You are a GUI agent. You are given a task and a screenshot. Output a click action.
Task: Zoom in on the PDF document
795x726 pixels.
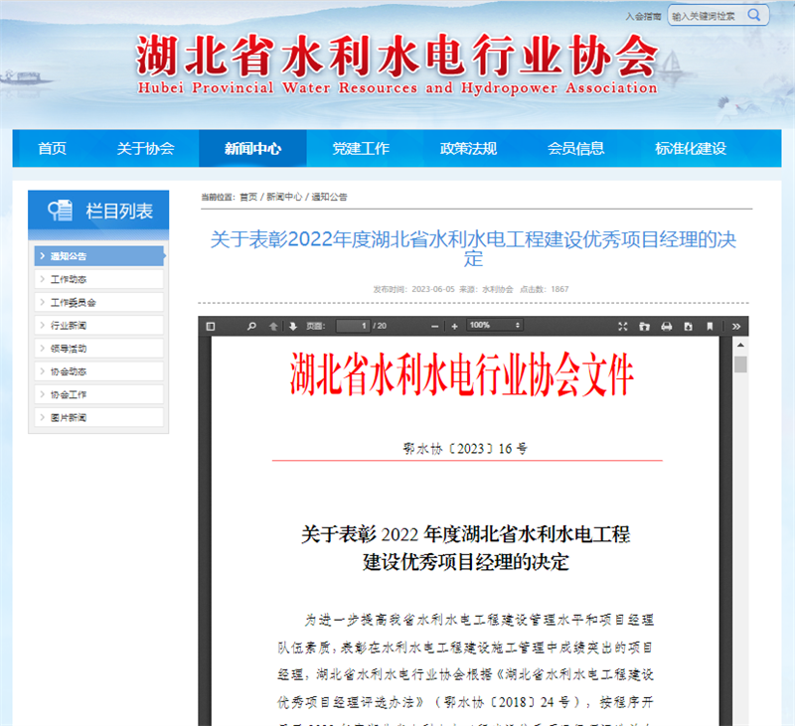coord(454,325)
